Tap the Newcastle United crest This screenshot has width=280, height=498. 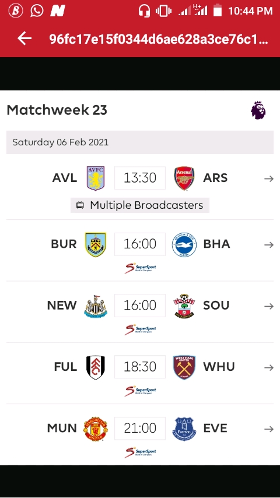click(96, 306)
